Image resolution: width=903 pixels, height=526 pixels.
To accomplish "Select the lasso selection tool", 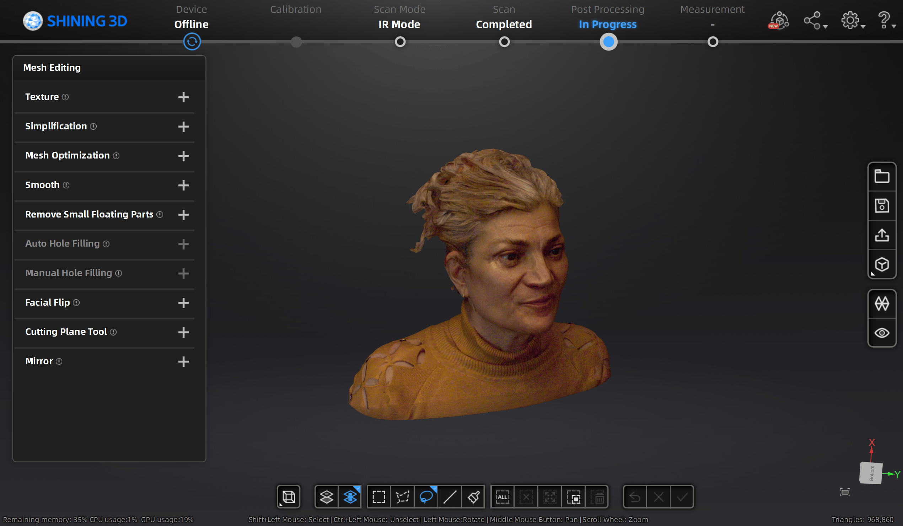I will (x=426, y=497).
